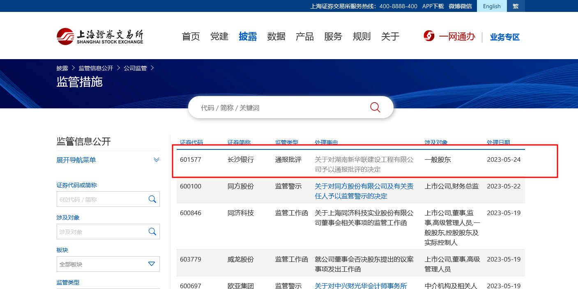Click the 监管信息公开 sidebar heading
This screenshot has width=578, height=289.
[x=84, y=142]
